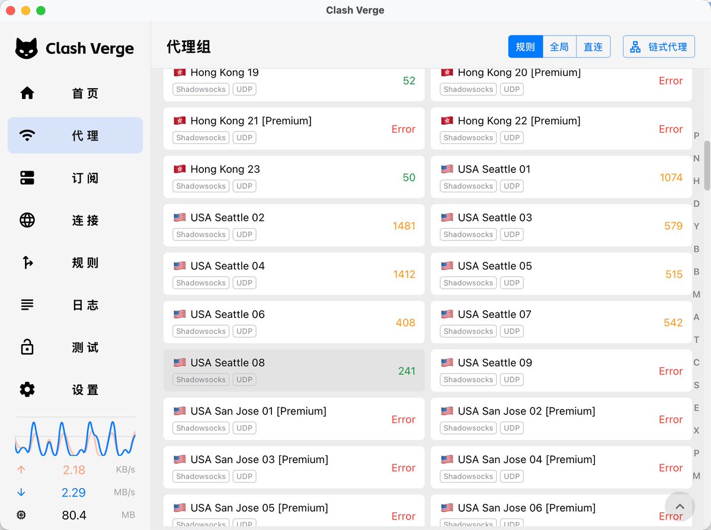Click the traffic graph in sidebar
The width and height of the screenshot is (711, 530).
click(75, 438)
